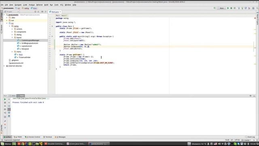Click the volume icon in system tray
Viewport: 259px width, 146px height.
pos(219,144)
